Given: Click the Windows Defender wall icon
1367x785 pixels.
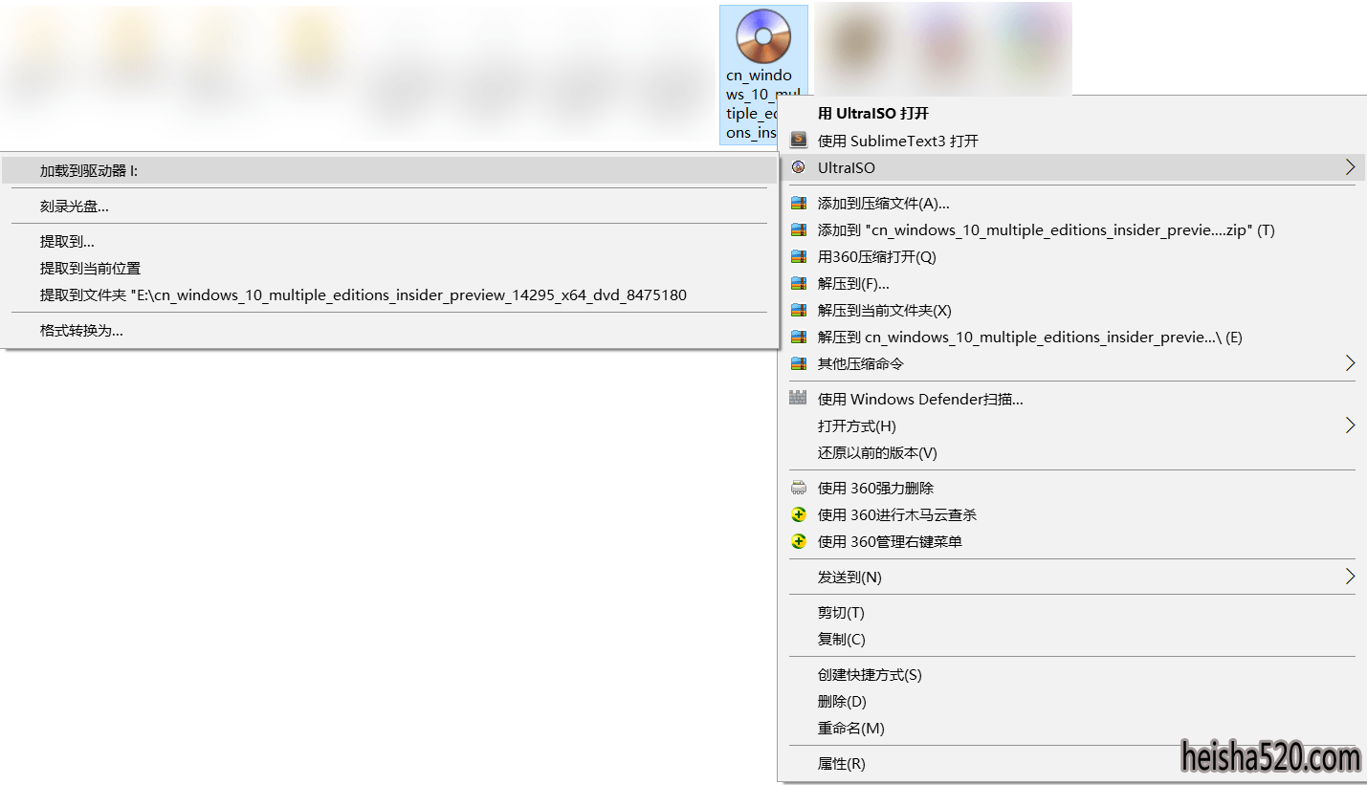Looking at the screenshot, I should [799, 399].
